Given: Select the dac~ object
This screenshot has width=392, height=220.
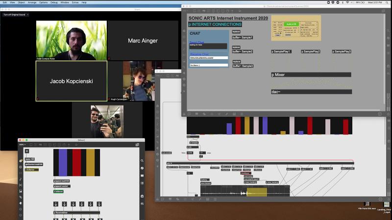Looking at the screenshot, I should (x=312, y=92).
